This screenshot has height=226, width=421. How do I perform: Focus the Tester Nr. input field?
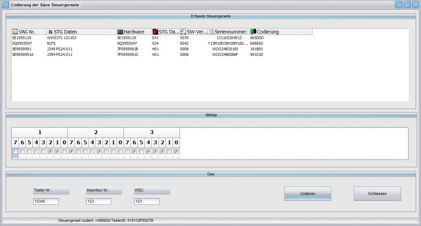click(46, 201)
